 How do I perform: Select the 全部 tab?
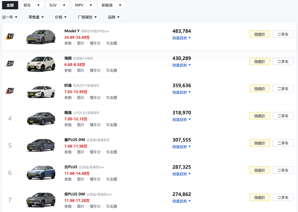tap(10, 5)
